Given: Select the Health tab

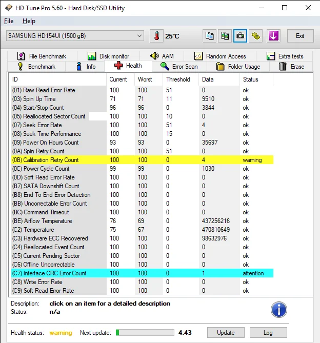Looking at the screenshot, I should 128,66.
